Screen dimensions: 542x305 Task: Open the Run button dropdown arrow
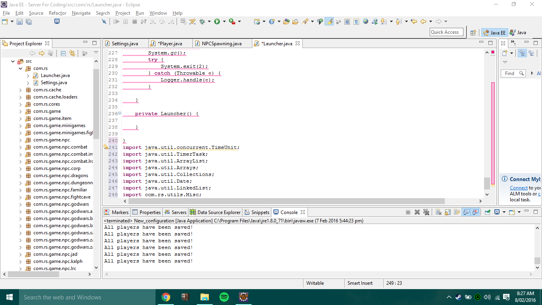point(224,21)
